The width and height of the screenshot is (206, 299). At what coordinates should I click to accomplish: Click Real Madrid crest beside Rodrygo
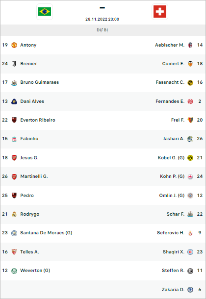coord(14,214)
